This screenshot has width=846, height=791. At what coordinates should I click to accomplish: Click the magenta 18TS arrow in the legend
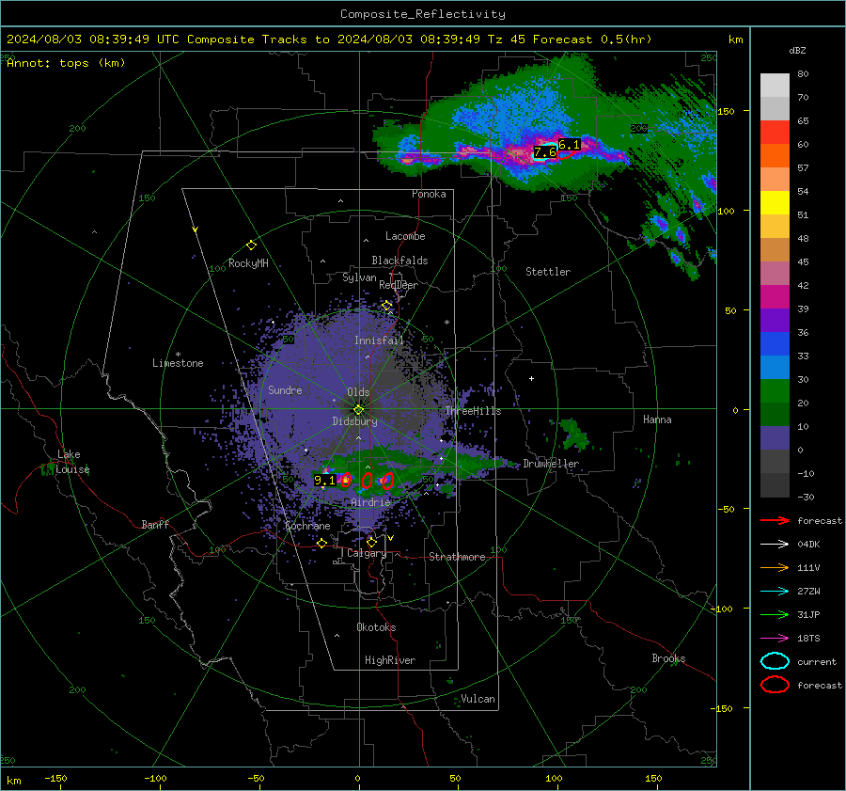click(x=775, y=639)
